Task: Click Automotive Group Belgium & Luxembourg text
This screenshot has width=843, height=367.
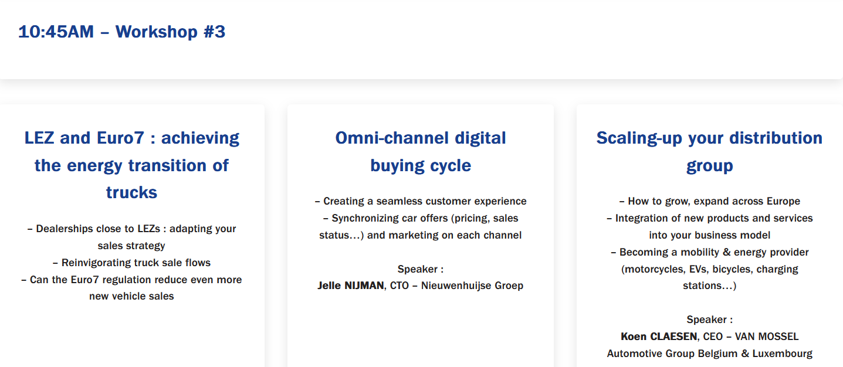Action: coord(709,354)
